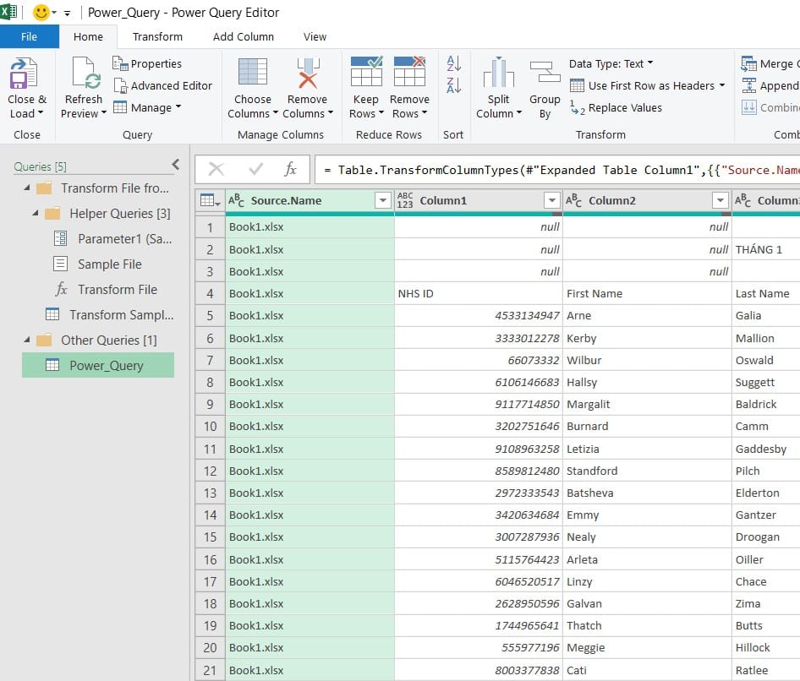Click the Excel icon in the title bar

[x=8, y=11]
